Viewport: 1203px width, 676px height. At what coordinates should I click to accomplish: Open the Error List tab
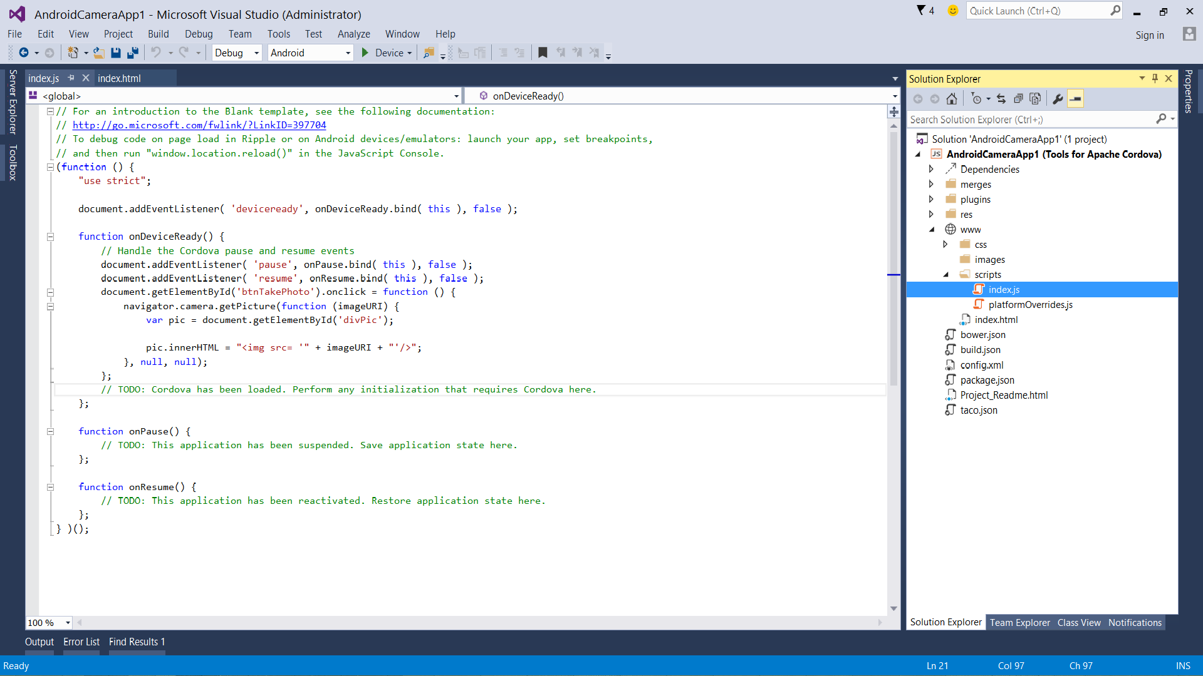81,642
